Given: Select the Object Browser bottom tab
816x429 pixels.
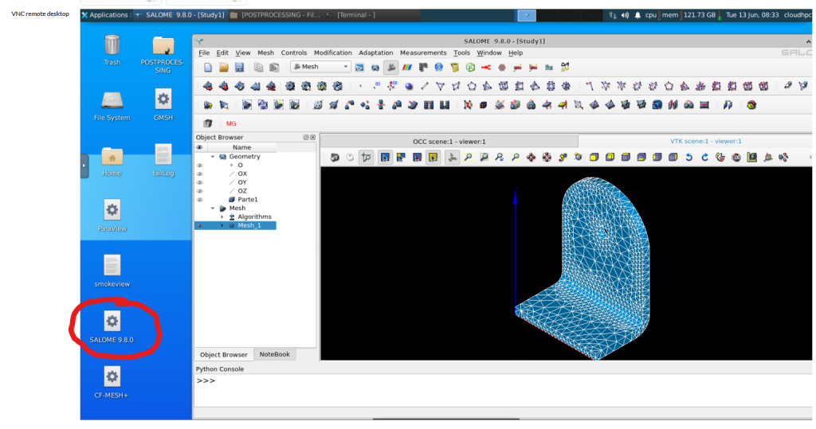Looking at the screenshot, I should 224,355.
